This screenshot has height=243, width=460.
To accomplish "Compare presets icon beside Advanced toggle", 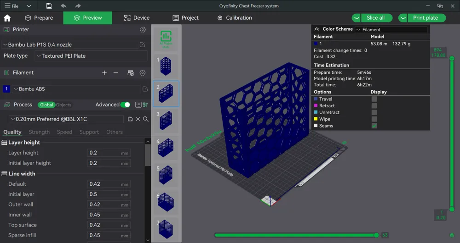I will (x=145, y=105).
